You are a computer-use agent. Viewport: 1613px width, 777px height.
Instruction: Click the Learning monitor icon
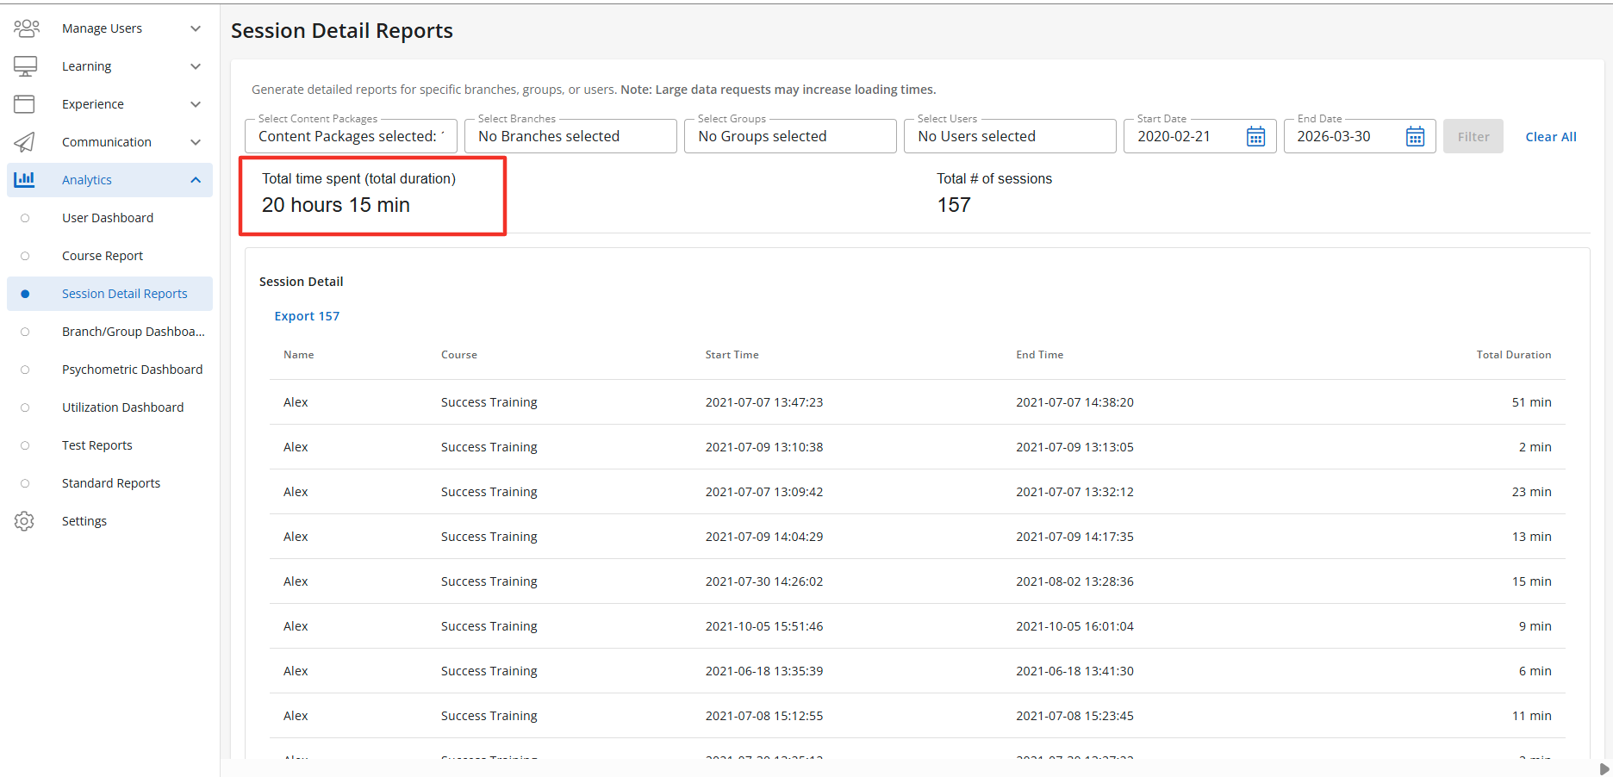25,66
